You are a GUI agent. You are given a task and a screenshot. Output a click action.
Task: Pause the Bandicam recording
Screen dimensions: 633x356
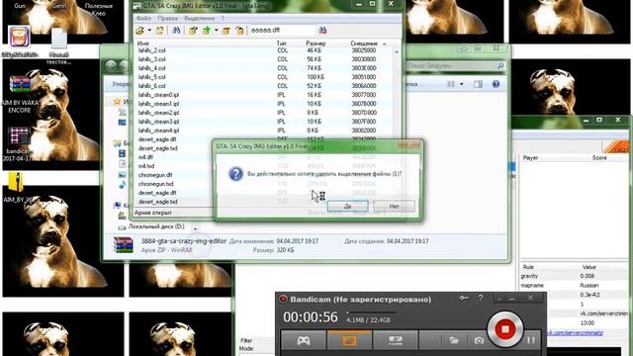[x=531, y=340]
